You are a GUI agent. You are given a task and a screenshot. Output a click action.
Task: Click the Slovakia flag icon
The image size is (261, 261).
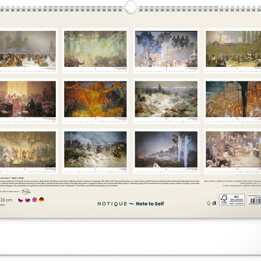pyautogui.click(x=27, y=200)
